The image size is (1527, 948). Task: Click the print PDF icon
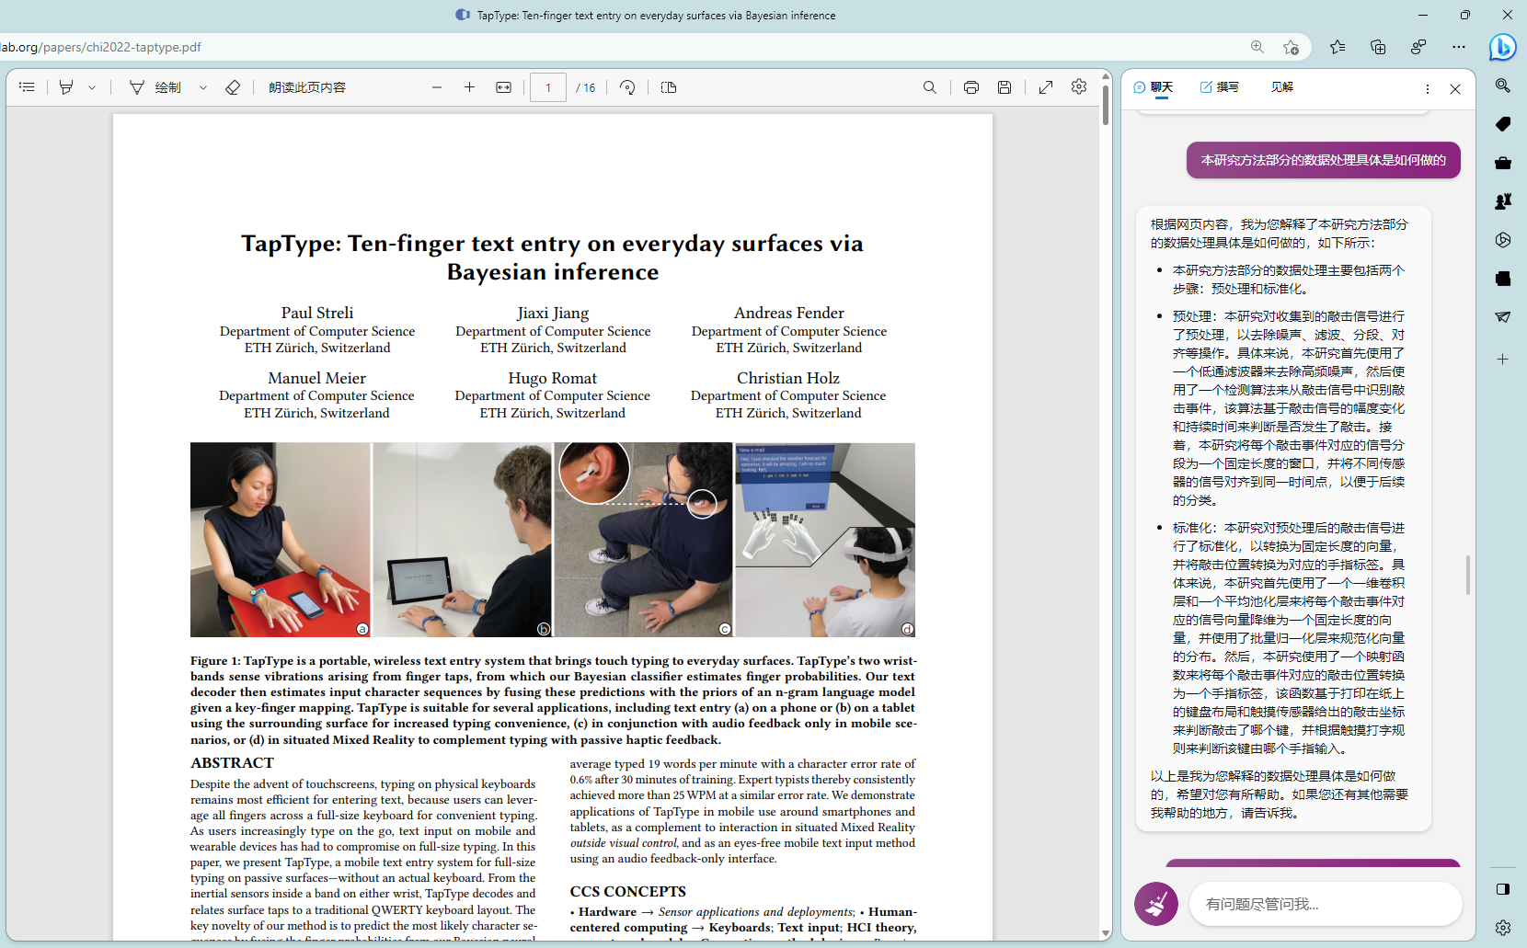(x=970, y=87)
